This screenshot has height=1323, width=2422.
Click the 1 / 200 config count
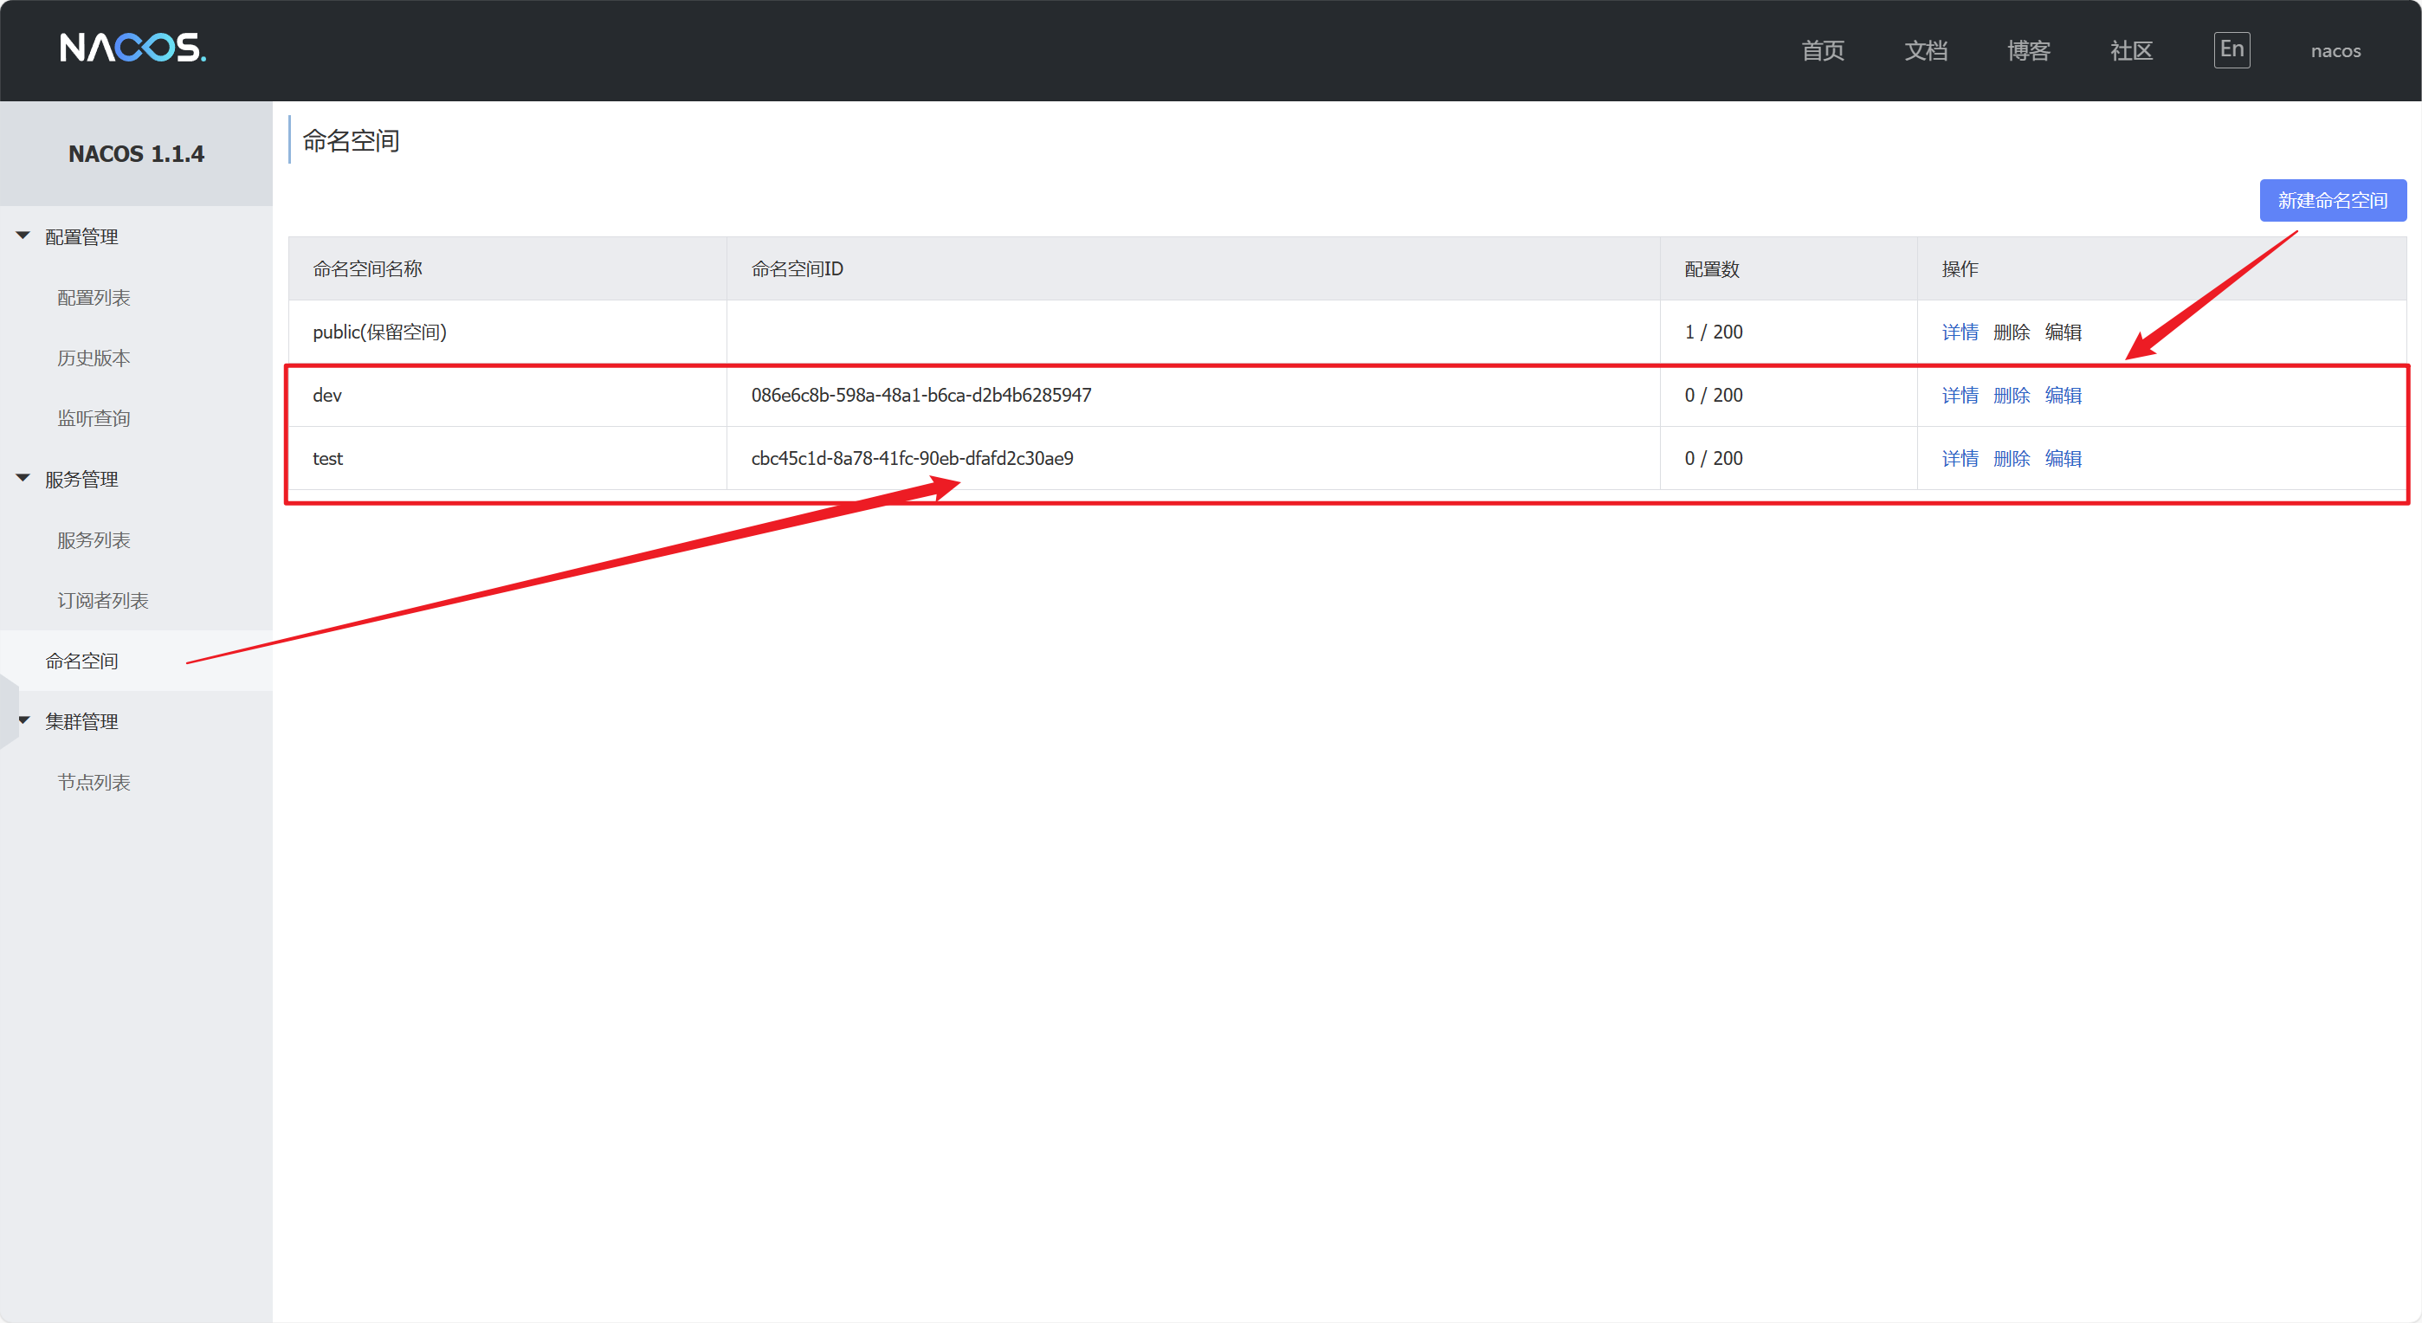1713,332
